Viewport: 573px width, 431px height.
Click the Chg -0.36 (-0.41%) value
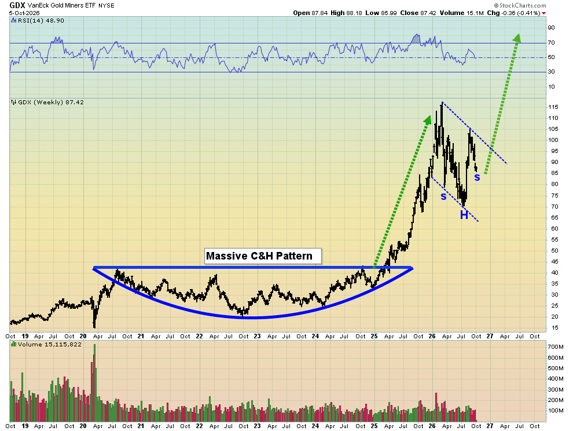(x=513, y=13)
